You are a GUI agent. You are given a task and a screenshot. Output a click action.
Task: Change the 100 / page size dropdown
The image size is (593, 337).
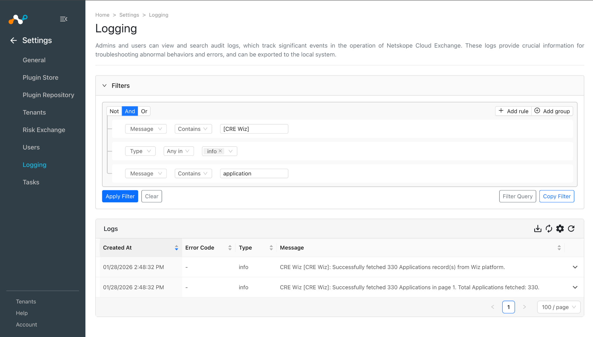click(x=559, y=307)
